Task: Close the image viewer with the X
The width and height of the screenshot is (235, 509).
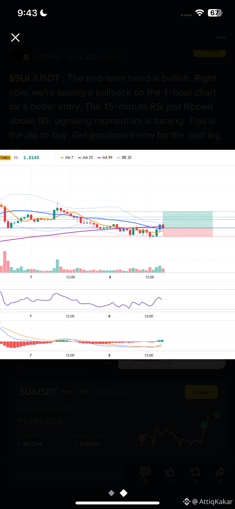Action: (15, 37)
